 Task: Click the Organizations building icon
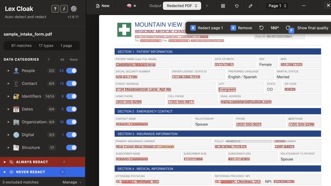tap(16, 122)
